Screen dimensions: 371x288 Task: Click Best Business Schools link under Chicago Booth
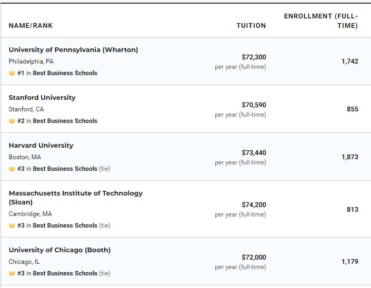point(65,274)
